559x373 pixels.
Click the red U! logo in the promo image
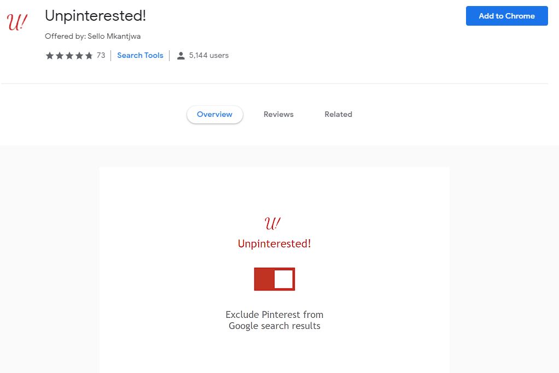pos(274,223)
